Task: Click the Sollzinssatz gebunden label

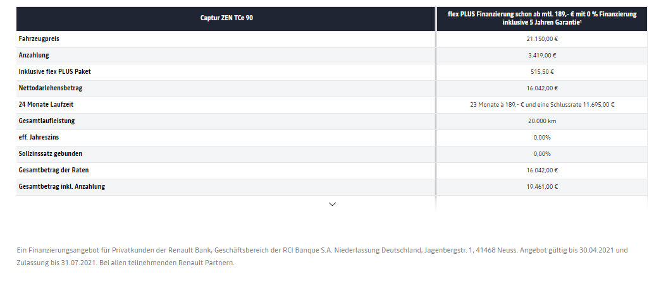Action: pos(51,154)
